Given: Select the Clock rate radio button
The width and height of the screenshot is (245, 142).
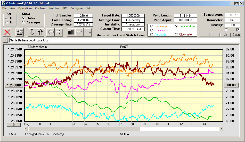Looking at the screenshot, I should (176, 34).
